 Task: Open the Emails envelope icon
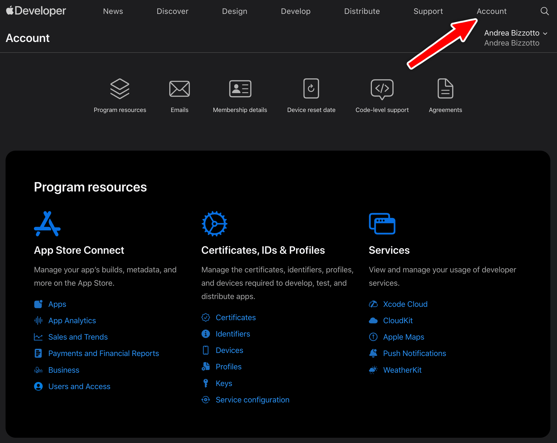[179, 89]
